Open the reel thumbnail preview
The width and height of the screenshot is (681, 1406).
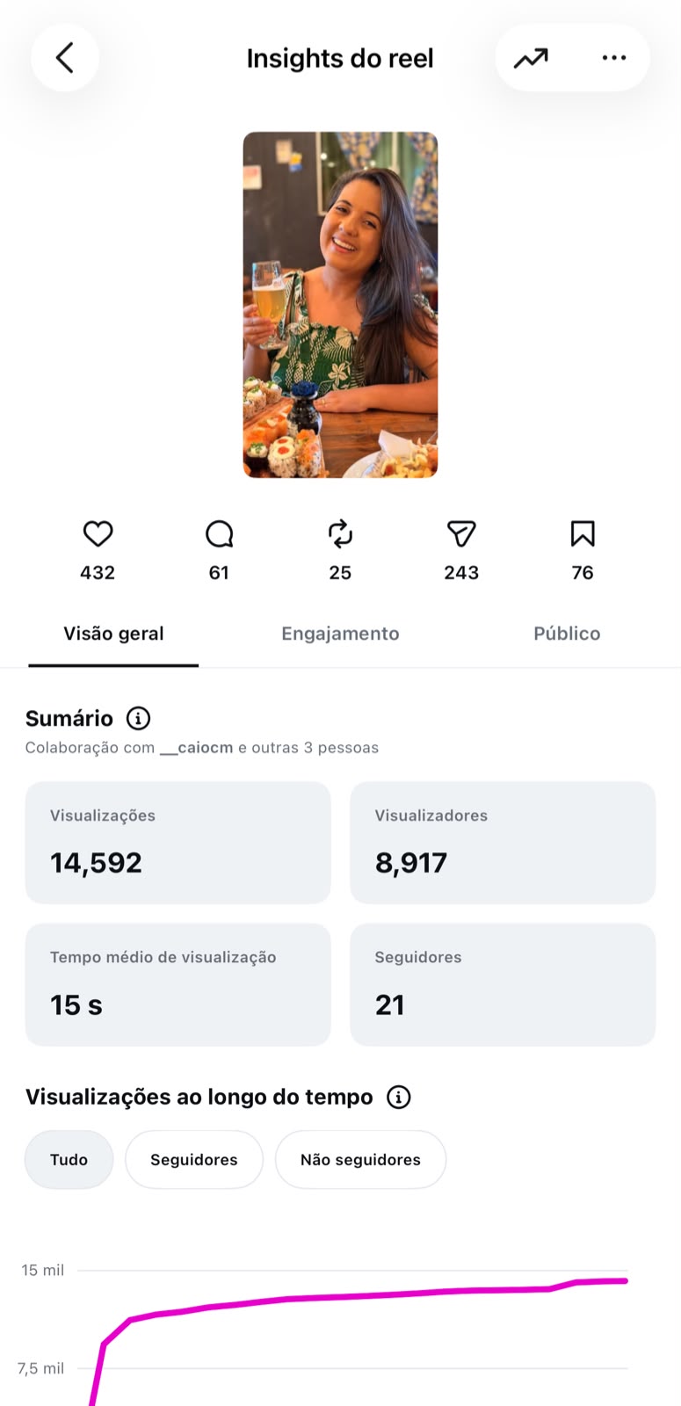[340, 305]
